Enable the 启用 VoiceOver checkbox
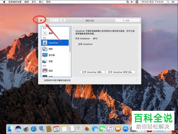Screen dimensions: 178x134 point(77,44)
